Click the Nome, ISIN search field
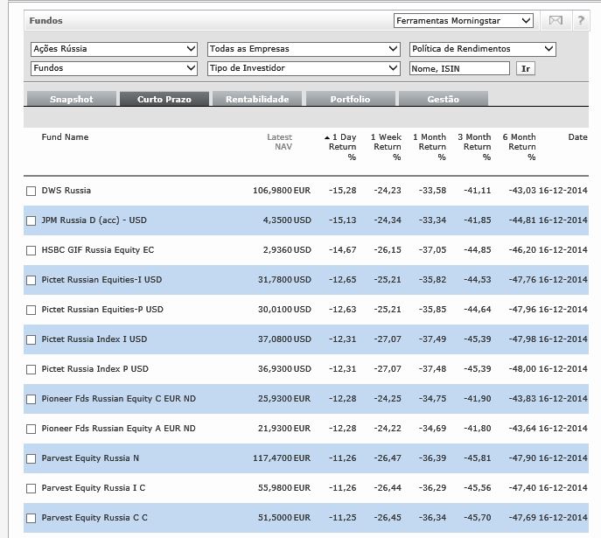Viewport: 601px width, 538px height. [459, 68]
